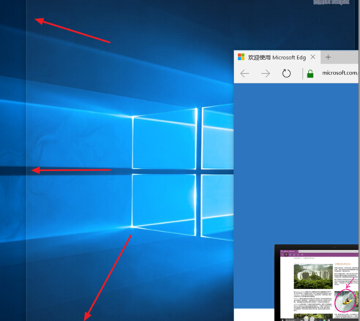This screenshot has width=360, height=321.
Task: Click the watermark text at top right
Action: click(331, 2)
